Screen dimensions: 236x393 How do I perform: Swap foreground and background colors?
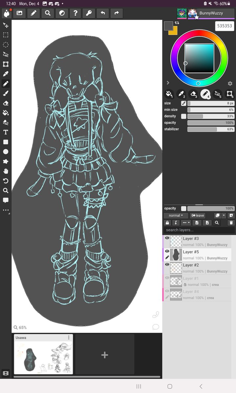pyautogui.click(x=177, y=23)
